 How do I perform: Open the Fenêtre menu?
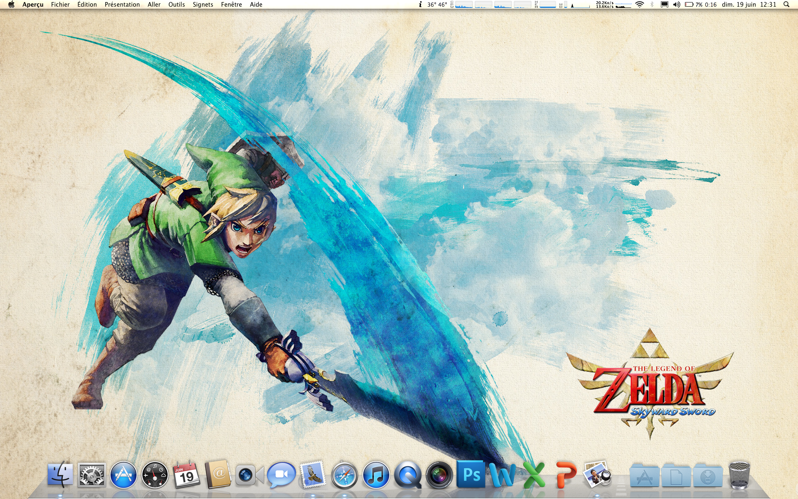click(x=232, y=5)
